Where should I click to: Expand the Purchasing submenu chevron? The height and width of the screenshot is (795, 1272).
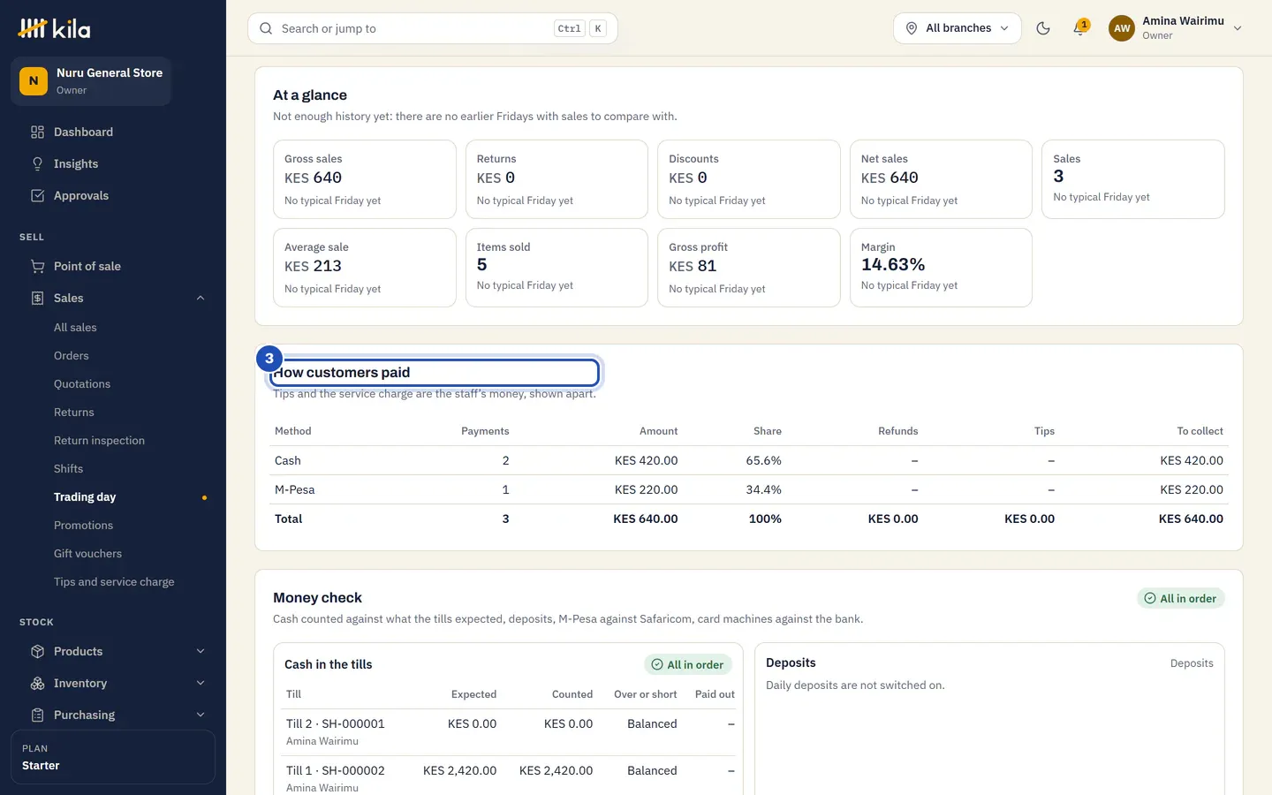click(x=201, y=715)
